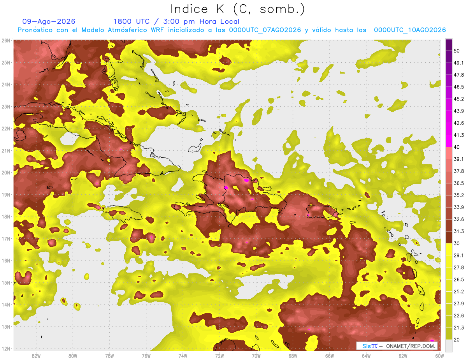Click the "26N" latitude axis label
This screenshot has width=467, height=361.
click(x=6, y=41)
